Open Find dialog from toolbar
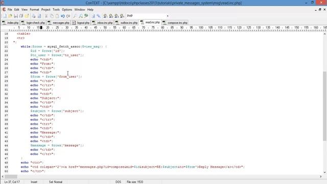 75,16
